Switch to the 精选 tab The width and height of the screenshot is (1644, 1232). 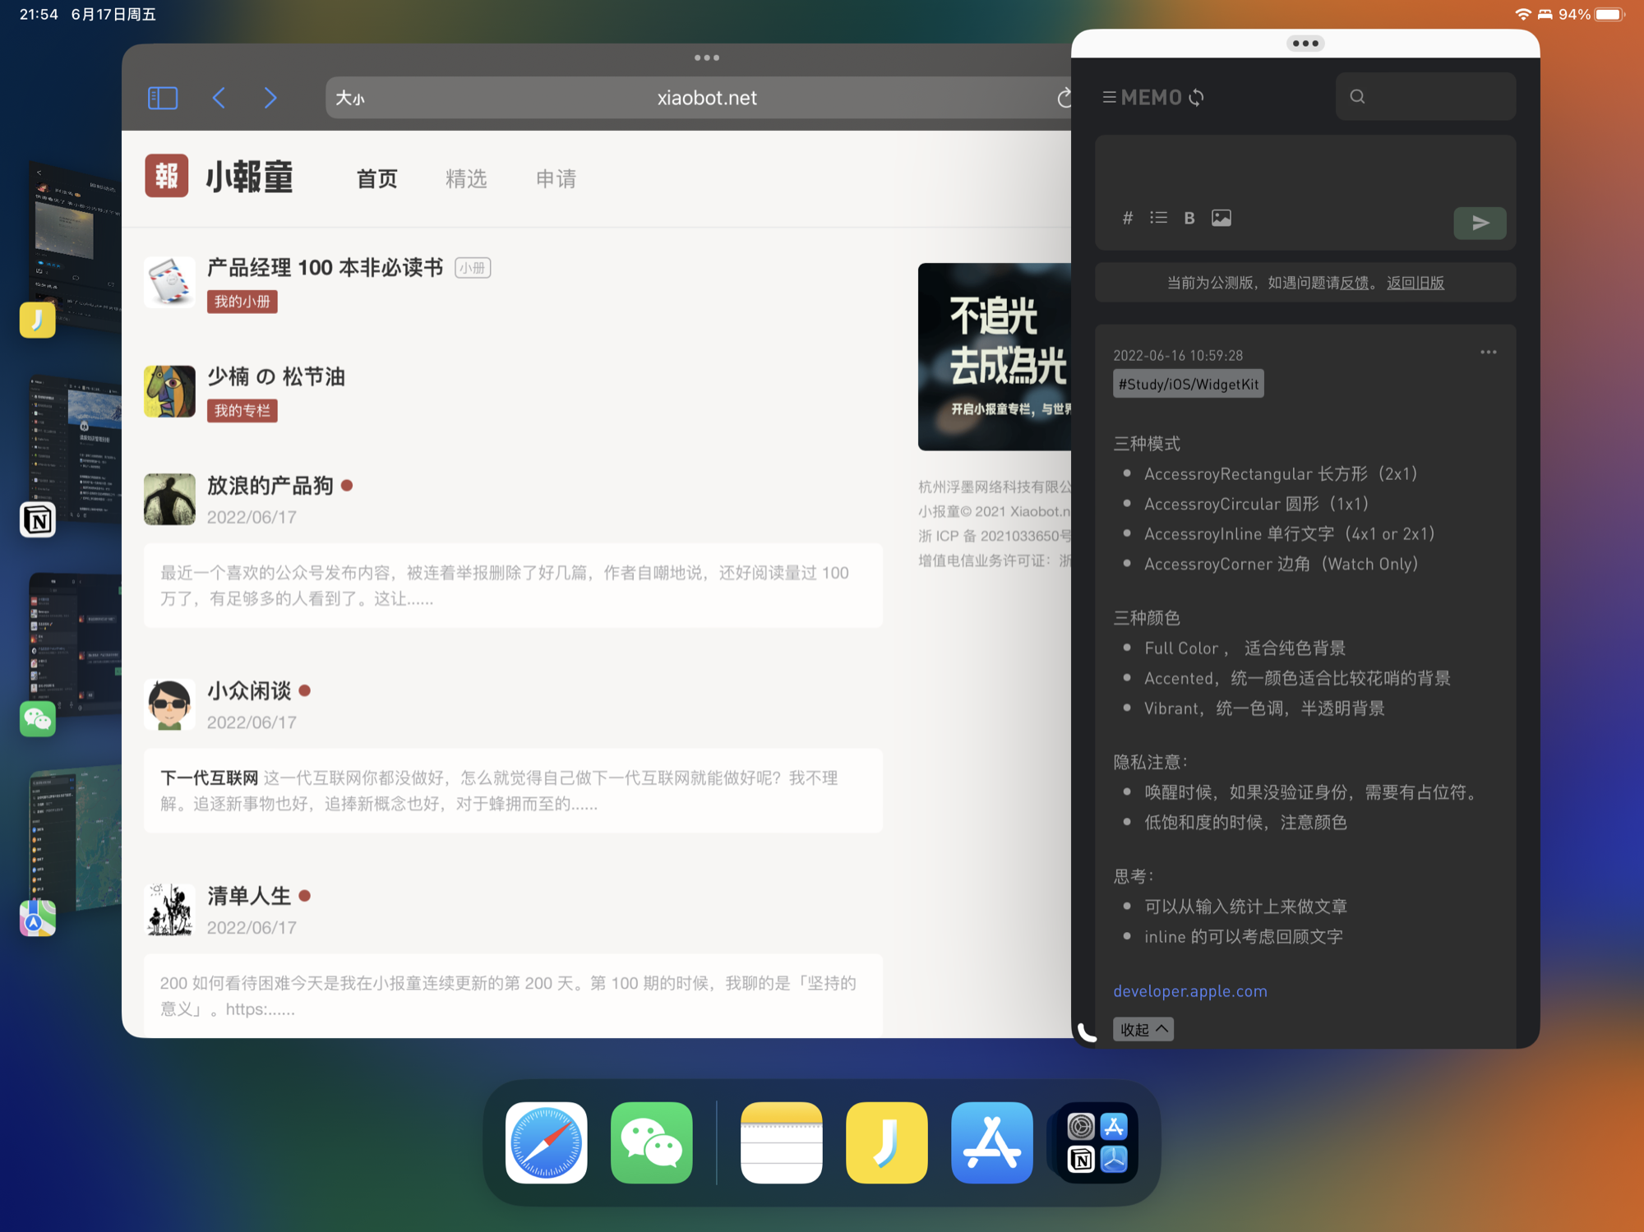click(x=466, y=178)
